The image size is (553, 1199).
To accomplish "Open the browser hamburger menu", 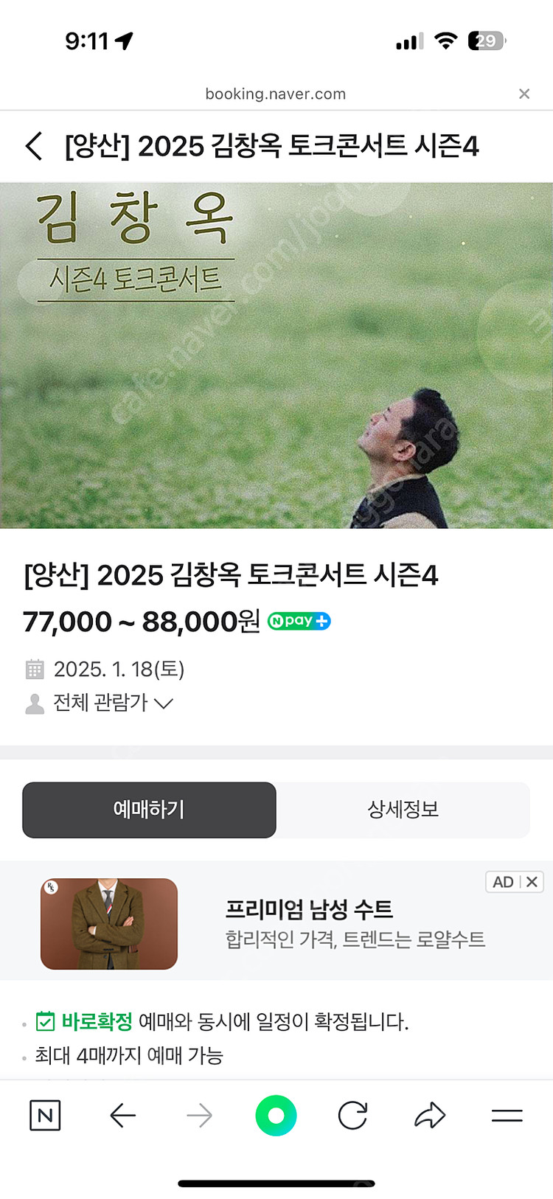I will click(507, 1116).
